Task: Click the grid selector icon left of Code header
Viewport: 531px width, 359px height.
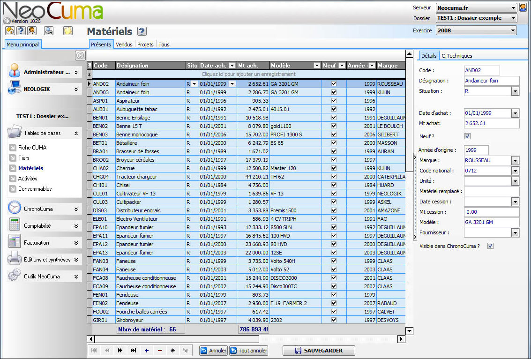Action: (x=90, y=66)
